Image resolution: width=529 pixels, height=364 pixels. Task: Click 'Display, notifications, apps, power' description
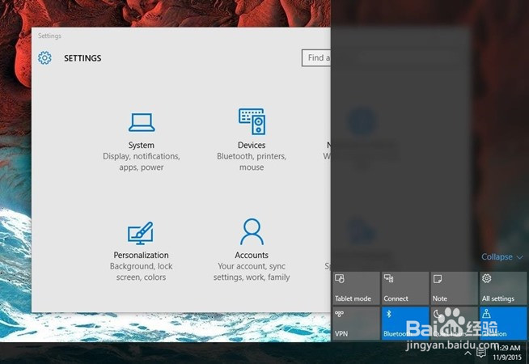coord(142,162)
